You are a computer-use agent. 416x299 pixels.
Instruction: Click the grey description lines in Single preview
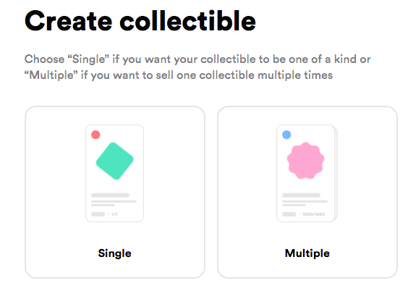tap(114, 203)
